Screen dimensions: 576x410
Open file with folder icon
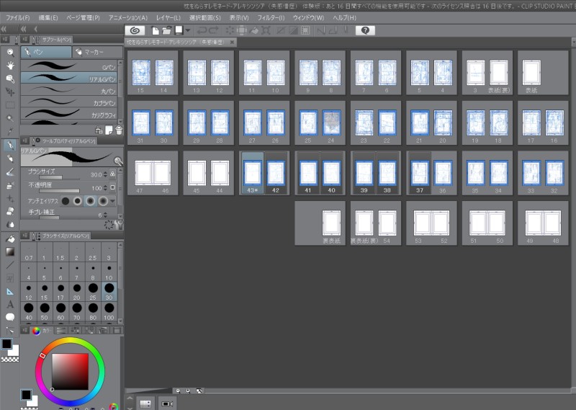(x=167, y=30)
